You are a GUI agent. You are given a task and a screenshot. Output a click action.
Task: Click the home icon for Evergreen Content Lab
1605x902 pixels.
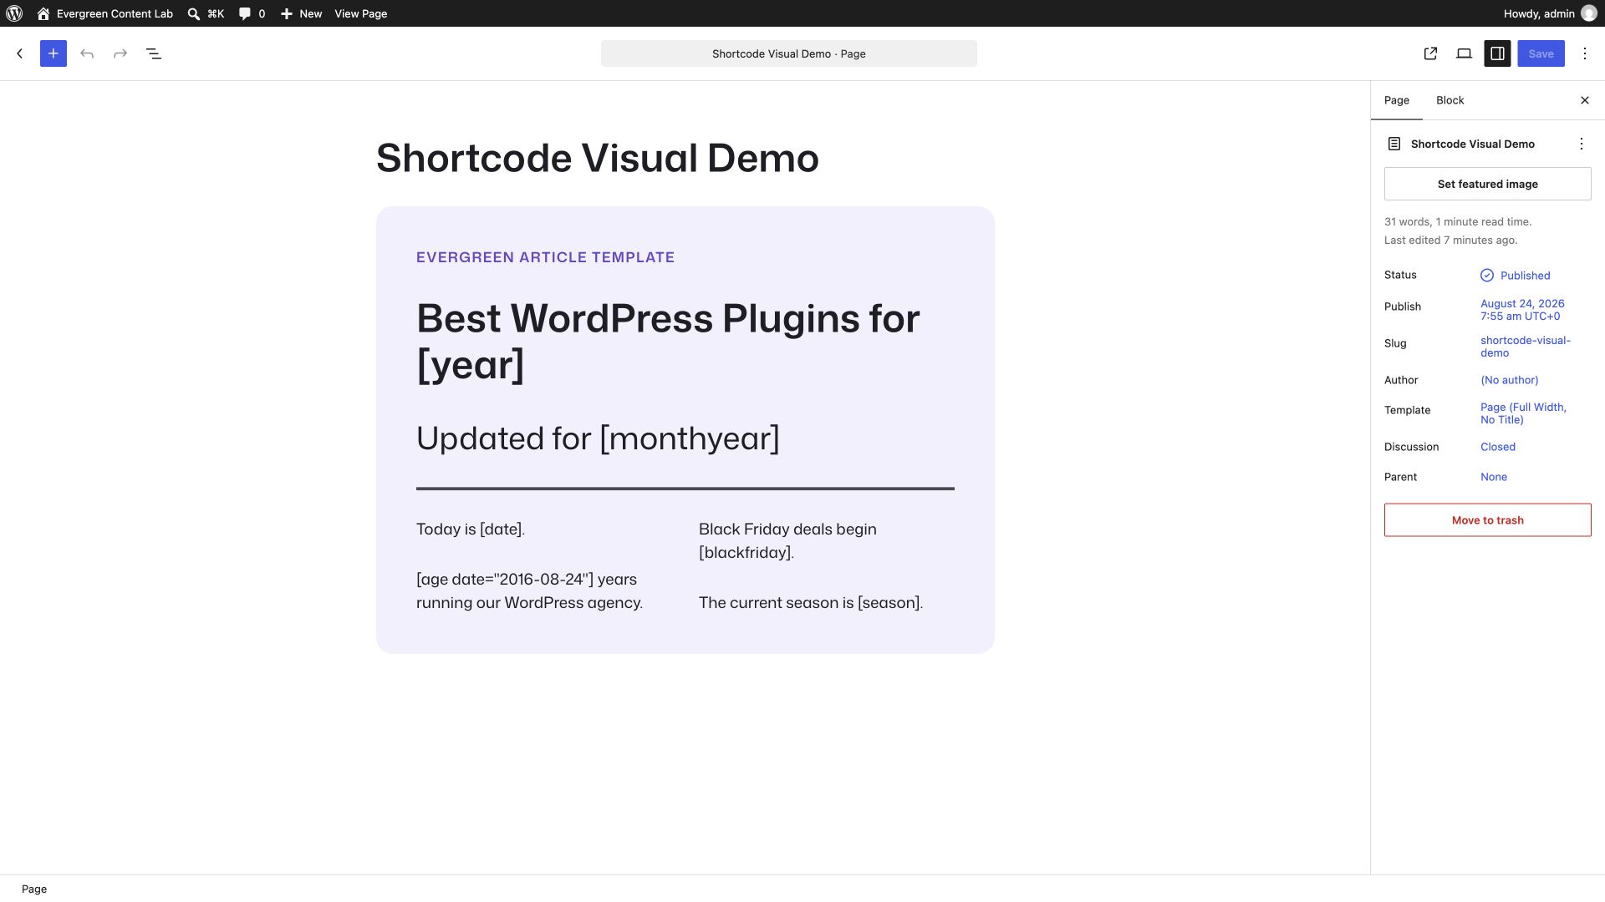point(43,13)
